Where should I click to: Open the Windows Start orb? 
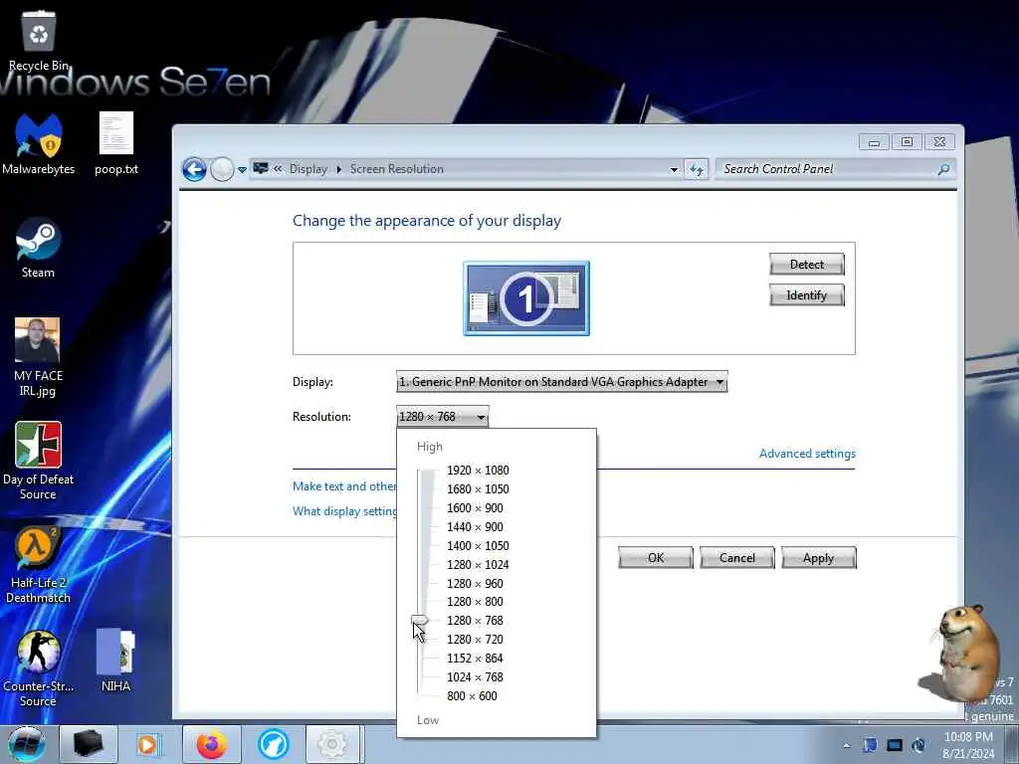tap(26, 744)
